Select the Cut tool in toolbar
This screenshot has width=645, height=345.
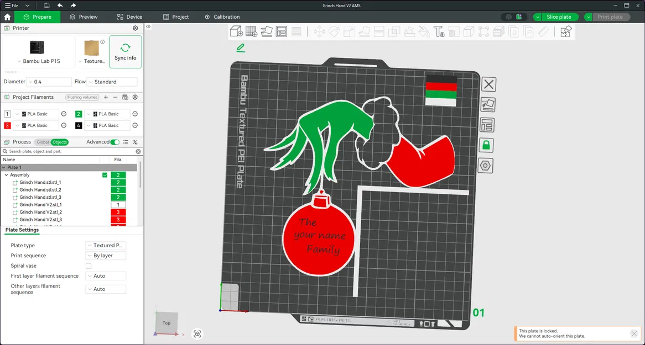click(379, 31)
